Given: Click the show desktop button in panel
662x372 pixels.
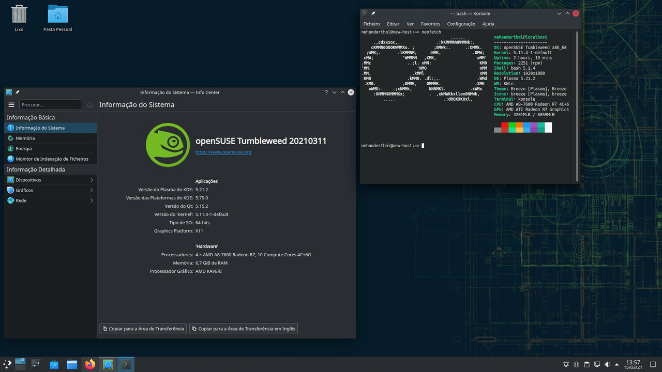Looking at the screenshot, I should (x=654, y=365).
